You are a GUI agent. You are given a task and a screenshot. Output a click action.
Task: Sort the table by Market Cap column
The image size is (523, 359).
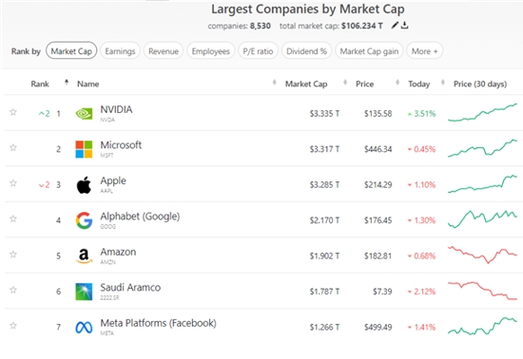(x=306, y=84)
